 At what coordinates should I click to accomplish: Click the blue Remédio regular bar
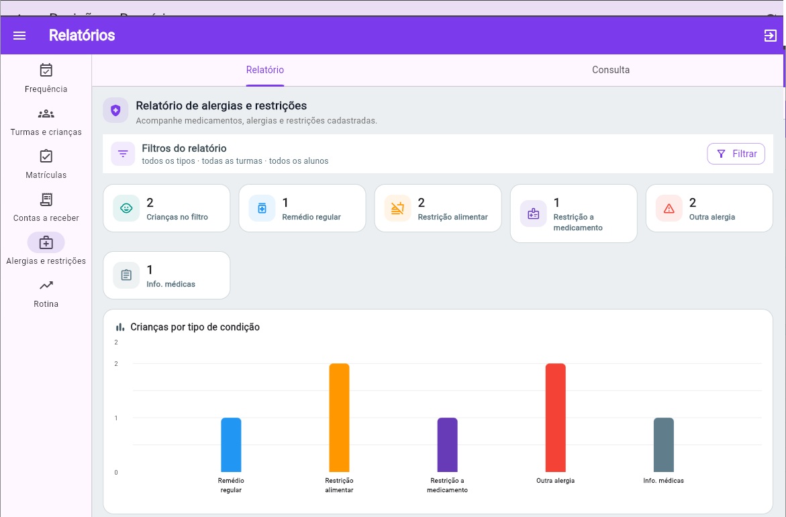[x=231, y=444]
